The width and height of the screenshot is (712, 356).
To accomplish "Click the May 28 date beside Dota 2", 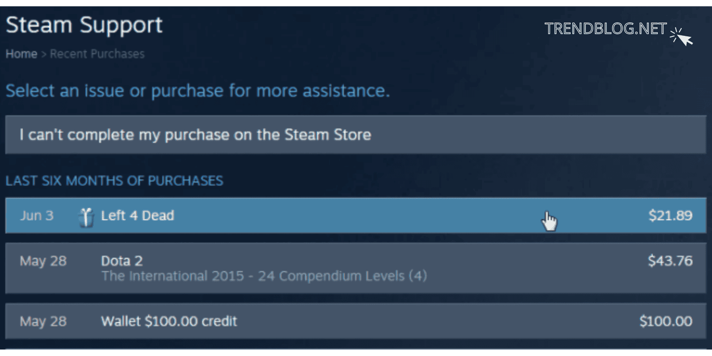I will [x=42, y=261].
